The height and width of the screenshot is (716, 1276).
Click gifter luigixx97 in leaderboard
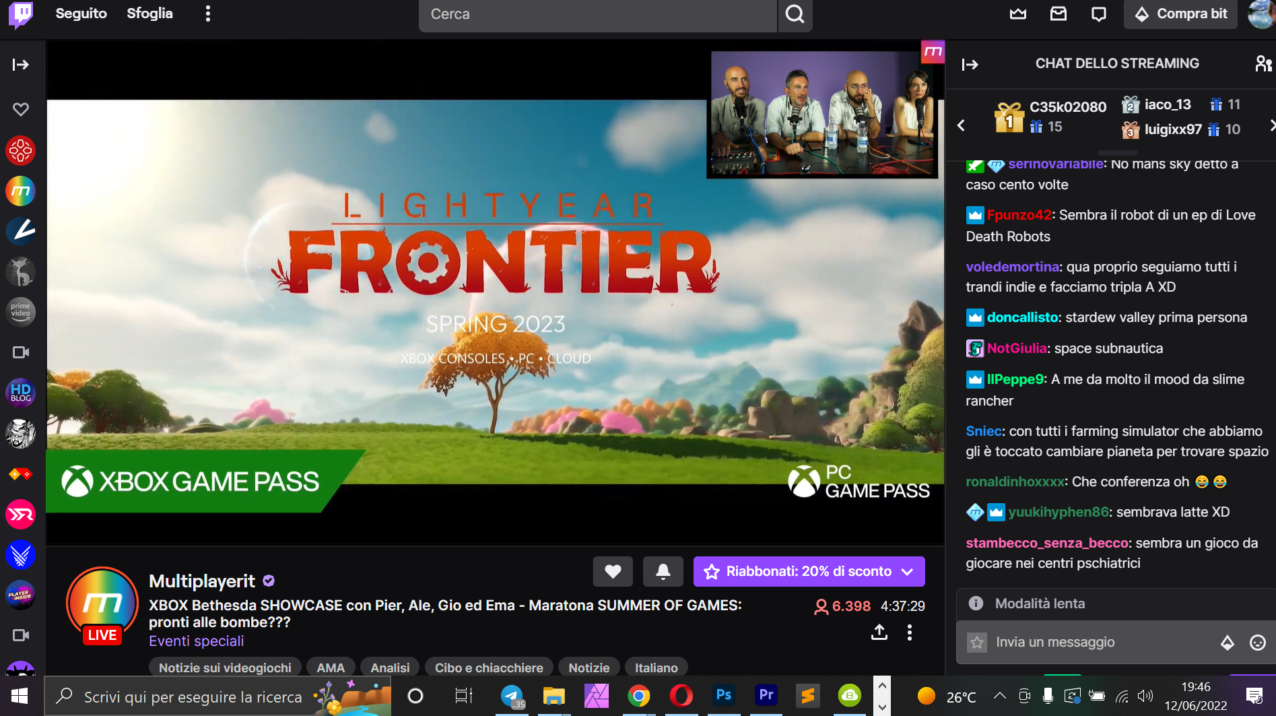click(1173, 129)
